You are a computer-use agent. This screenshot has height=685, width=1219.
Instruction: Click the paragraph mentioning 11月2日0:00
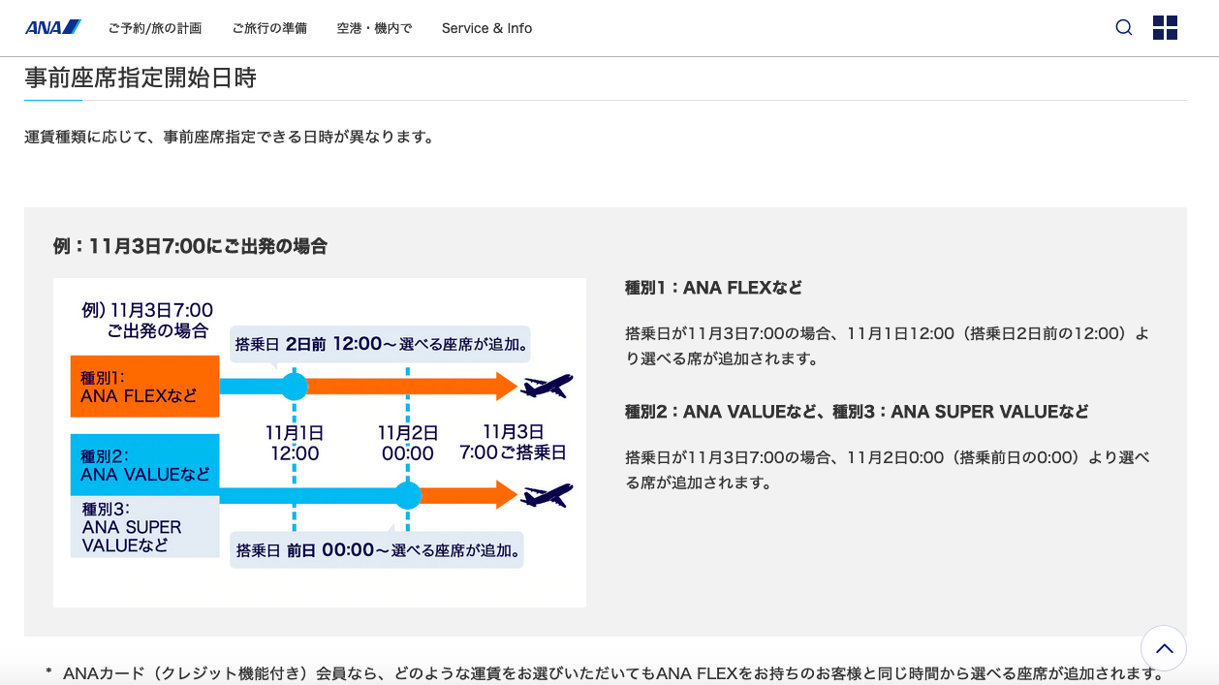888,469
